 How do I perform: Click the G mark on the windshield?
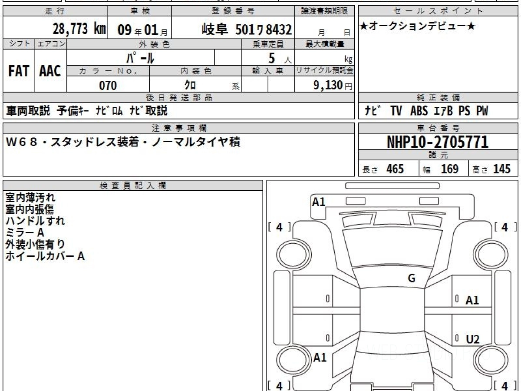click(x=411, y=278)
